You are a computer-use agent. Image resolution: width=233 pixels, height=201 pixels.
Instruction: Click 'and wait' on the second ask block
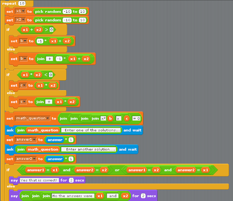coord(128,149)
